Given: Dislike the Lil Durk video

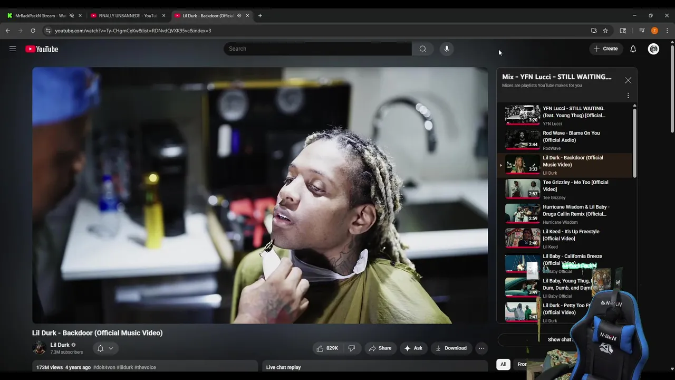Looking at the screenshot, I should tap(352, 348).
